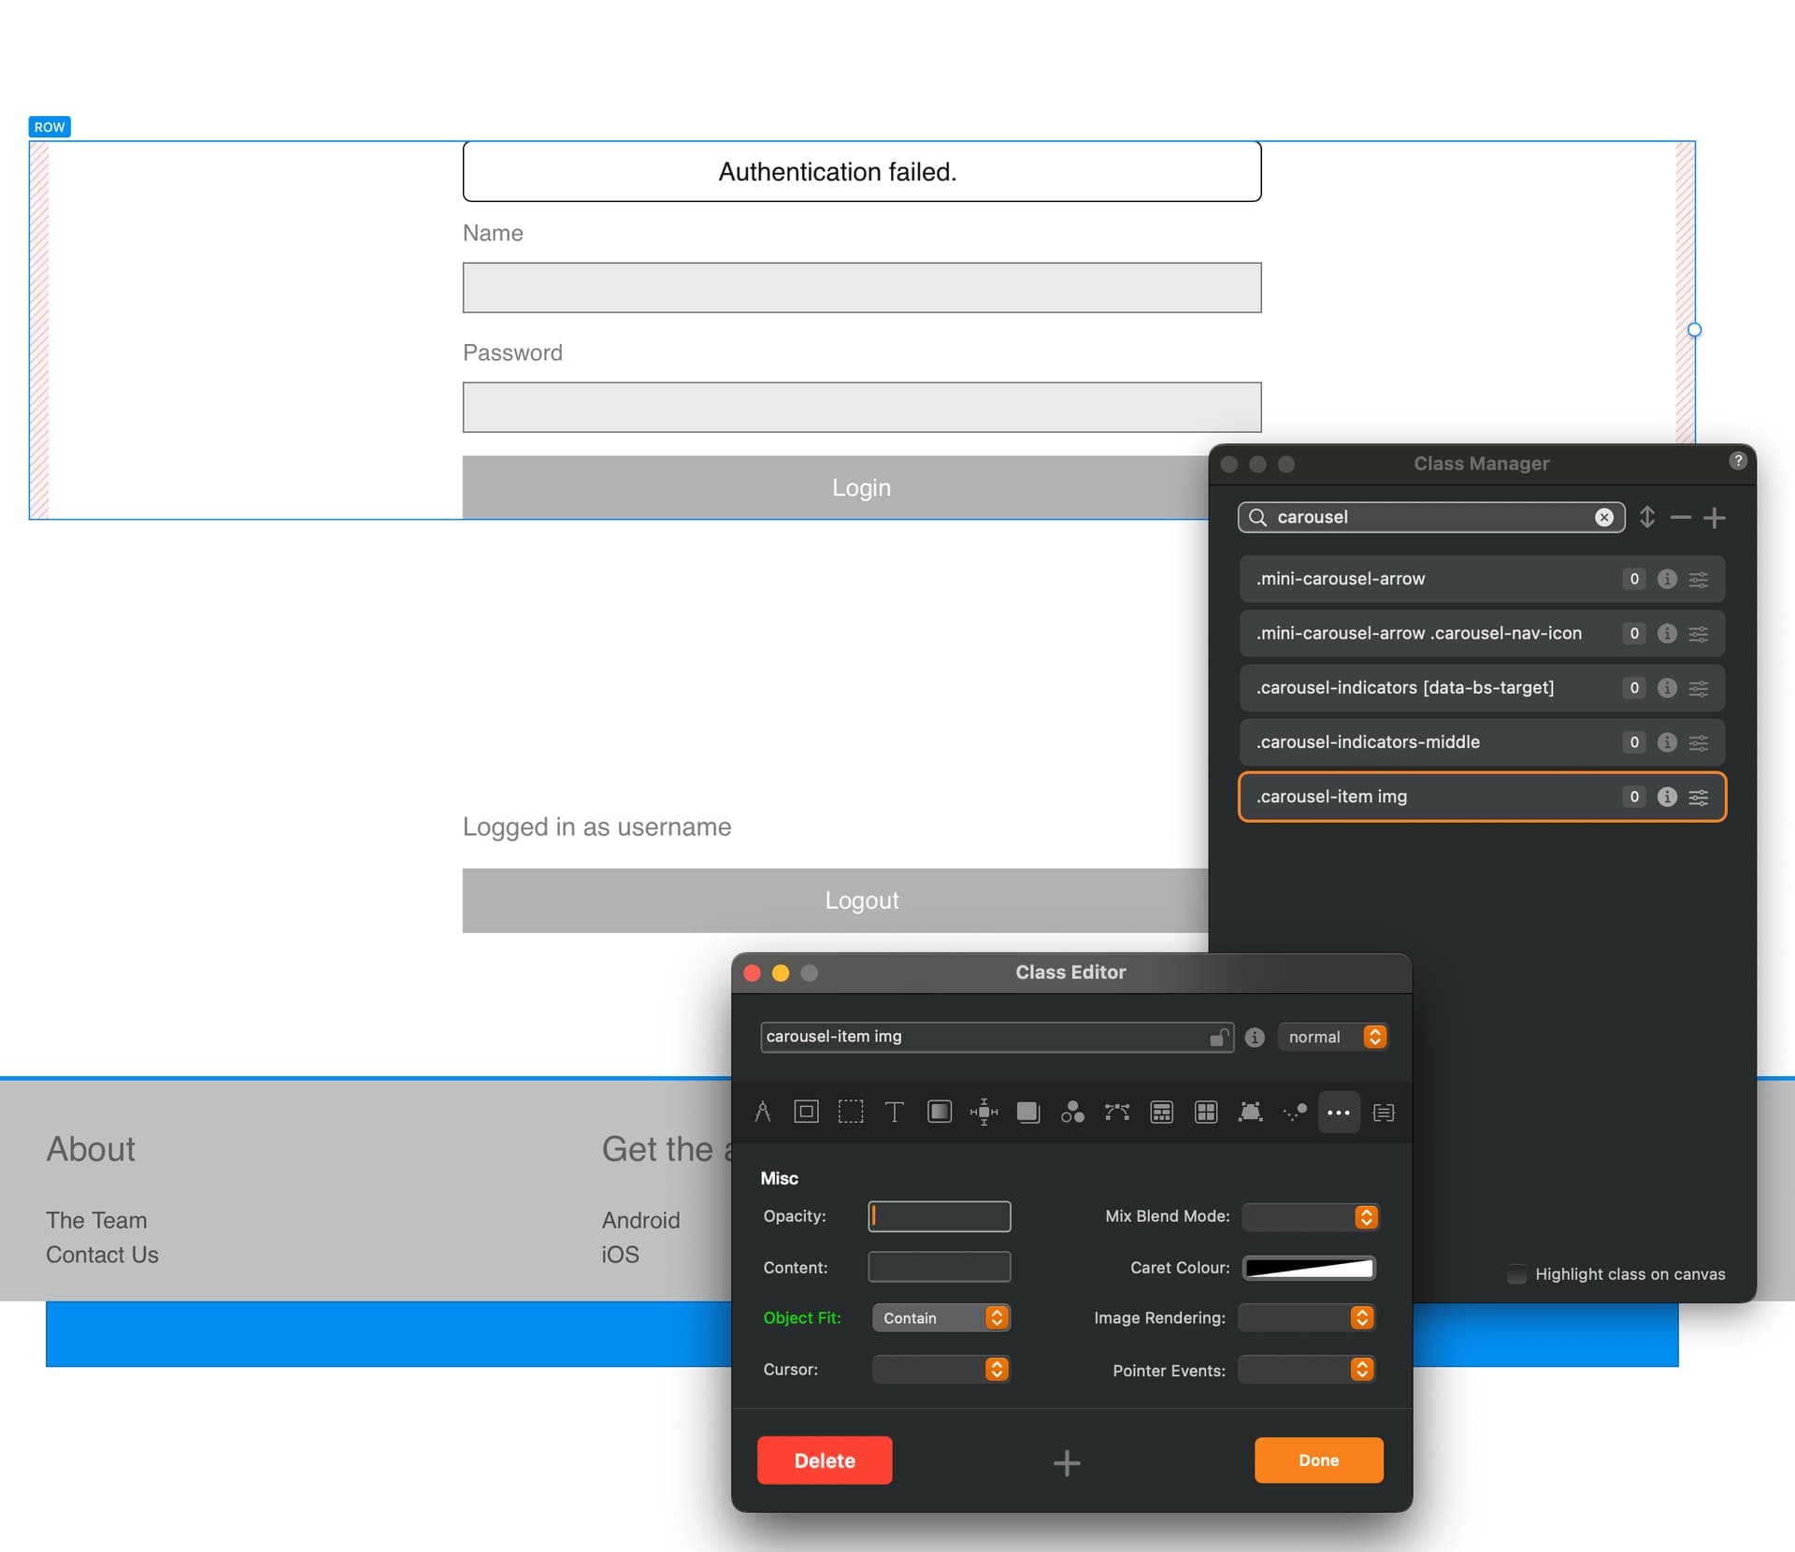
Task: Open settings sliders for .mini-carousel-arrow class
Action: 1699,580
